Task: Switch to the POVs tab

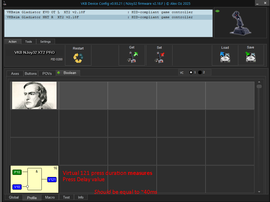Action: click(47, 73)
